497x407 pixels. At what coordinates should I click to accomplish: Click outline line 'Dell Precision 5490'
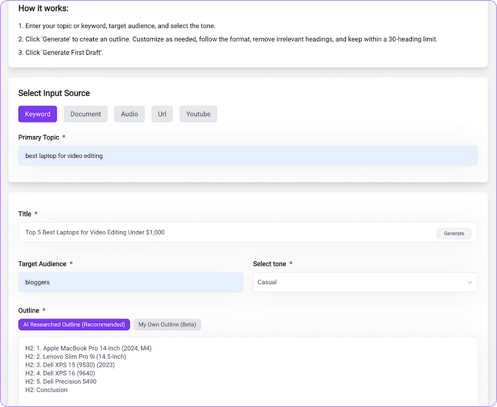coord(61,382)
